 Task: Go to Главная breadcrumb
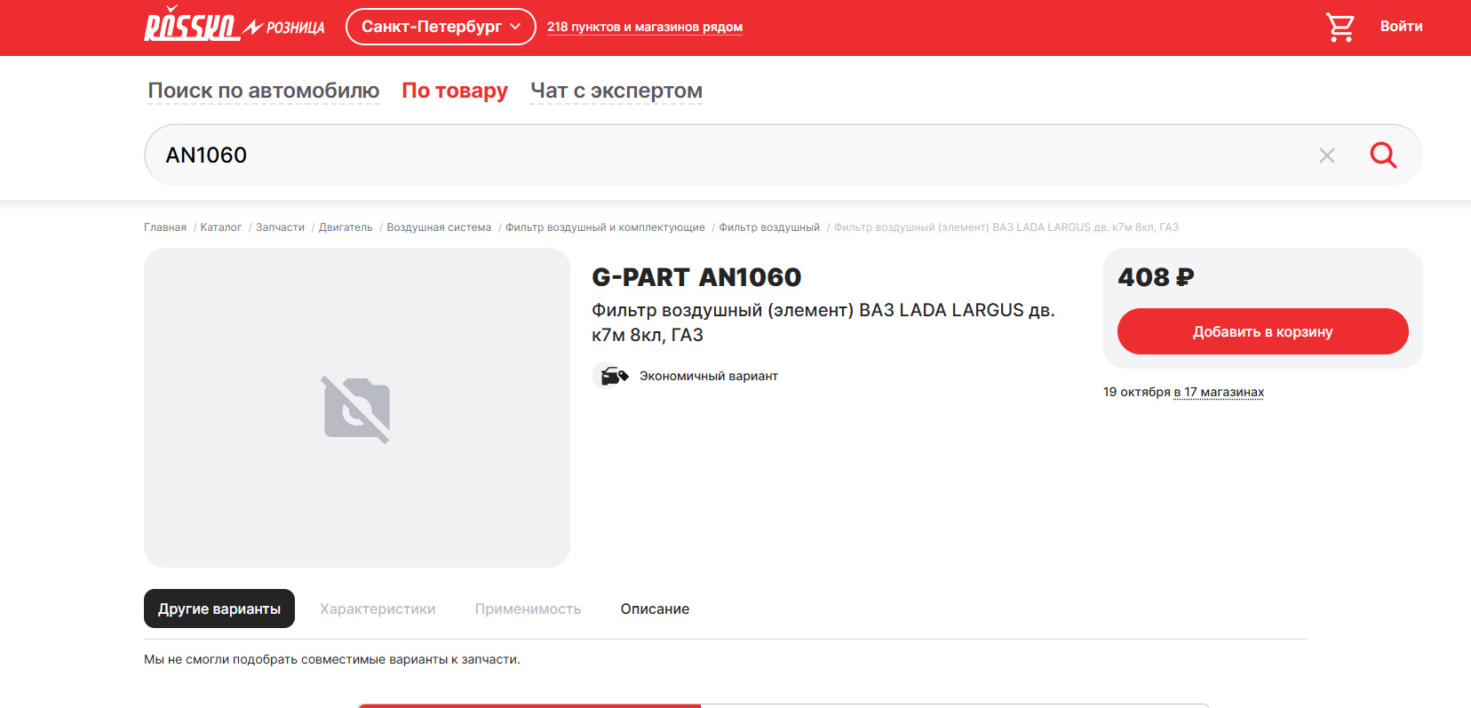pos(165,227)
